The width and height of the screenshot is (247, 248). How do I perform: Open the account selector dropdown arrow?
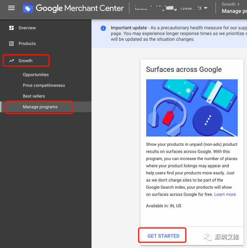tap(206, 8)
